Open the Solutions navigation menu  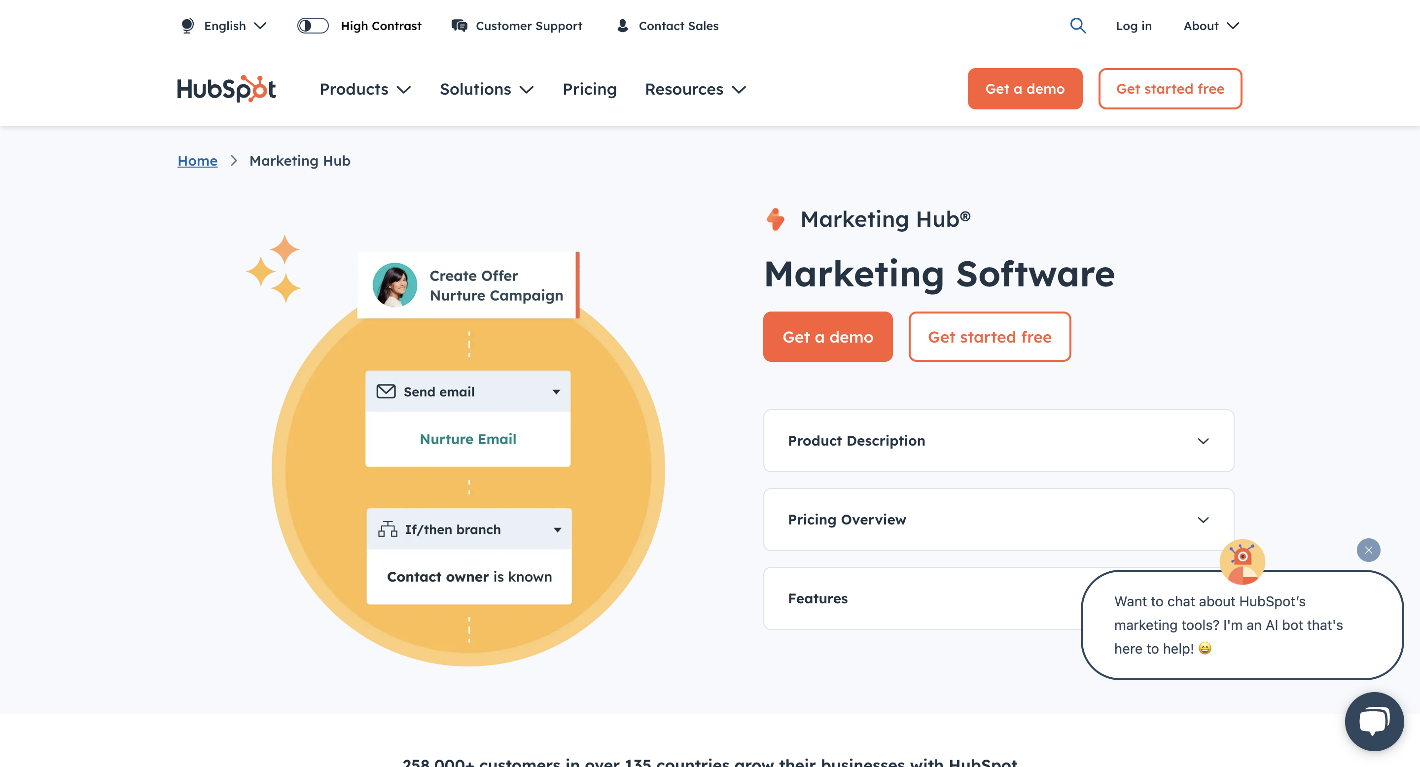click(486, 89)
